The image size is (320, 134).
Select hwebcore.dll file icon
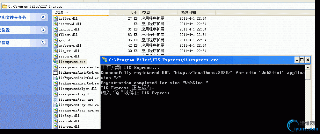click(55, 45)
